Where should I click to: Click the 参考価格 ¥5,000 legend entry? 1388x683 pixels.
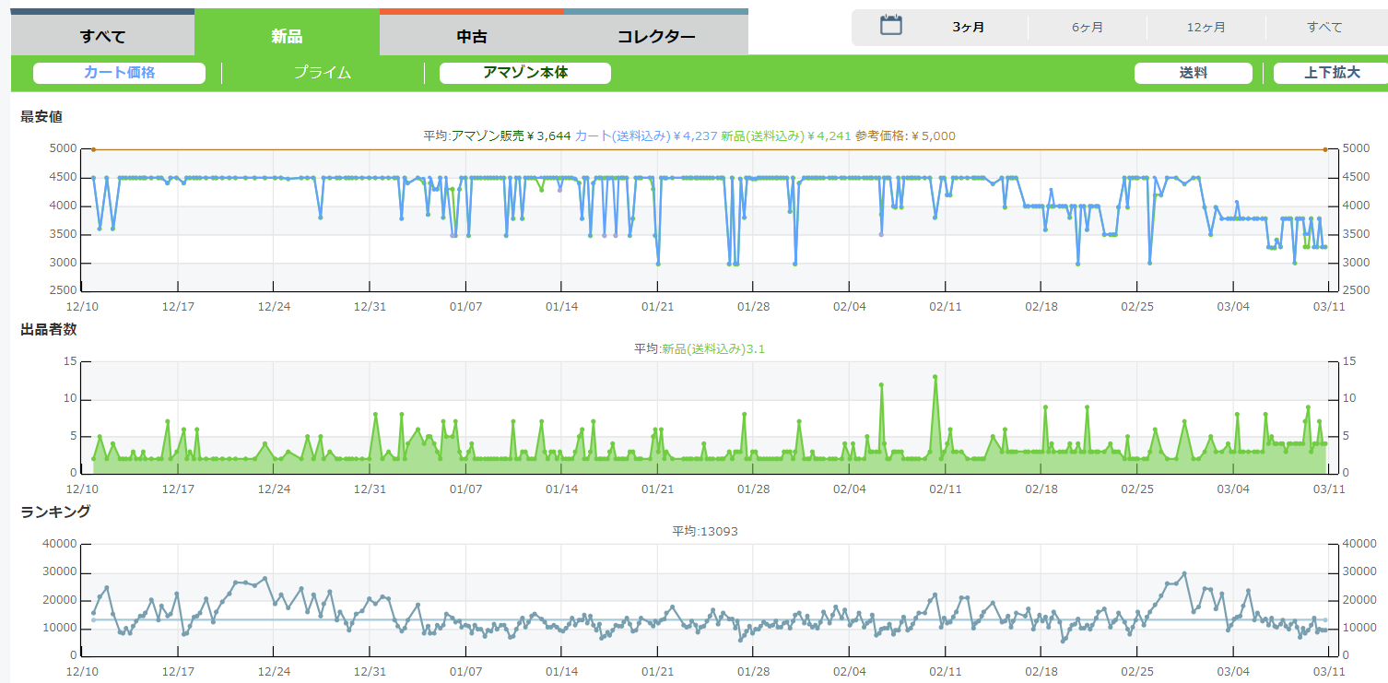point(905,135)
